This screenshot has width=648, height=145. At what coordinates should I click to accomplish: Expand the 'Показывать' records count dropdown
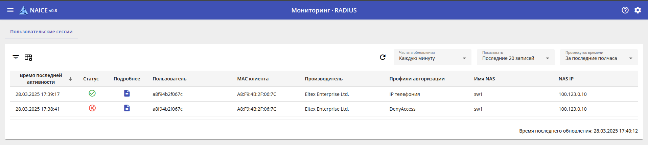515,57
